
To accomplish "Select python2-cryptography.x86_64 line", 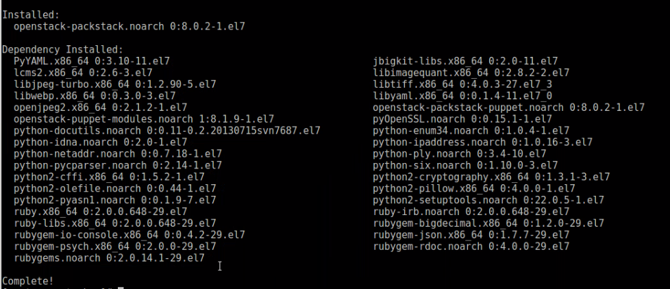I will tap(491, 177).
